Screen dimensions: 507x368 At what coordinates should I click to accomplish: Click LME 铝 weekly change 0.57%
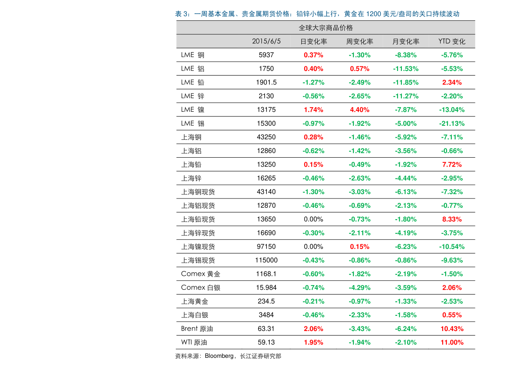360,69
